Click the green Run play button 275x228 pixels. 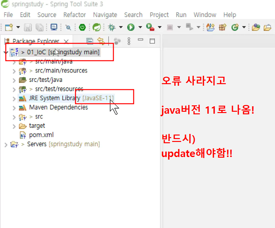pos(131,27)
